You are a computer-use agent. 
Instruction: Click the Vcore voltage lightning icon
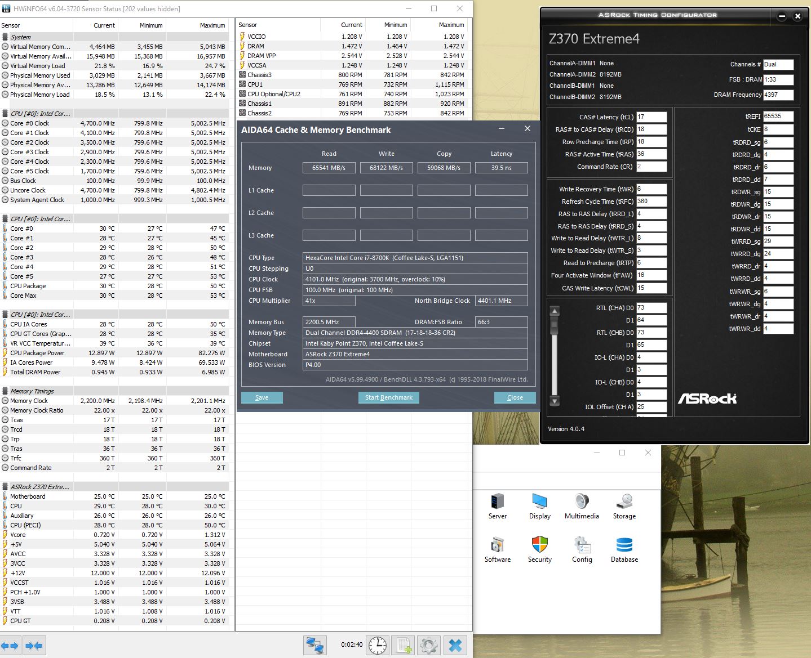pyautogui.click(x=5, y=535)
